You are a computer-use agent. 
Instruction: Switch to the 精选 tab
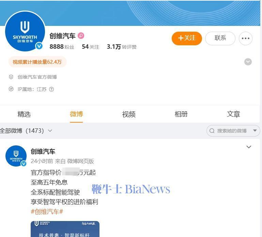pyautogui.click(x=24, y=114)
